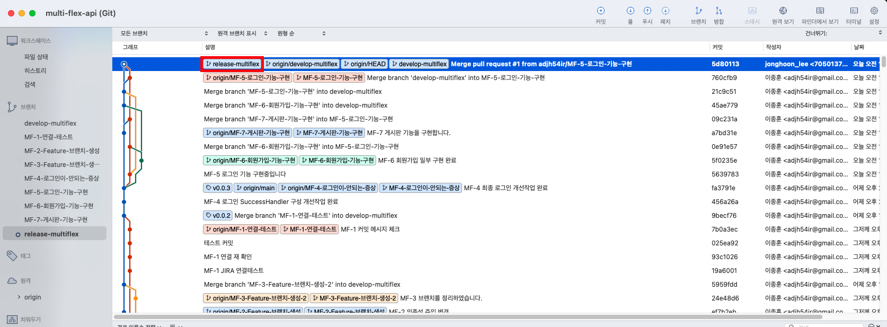Image resolution: width=887 pixels, height=327 pixels.
Task: Select develop-multiflex branch in sidebar
Action: [50, 123]
